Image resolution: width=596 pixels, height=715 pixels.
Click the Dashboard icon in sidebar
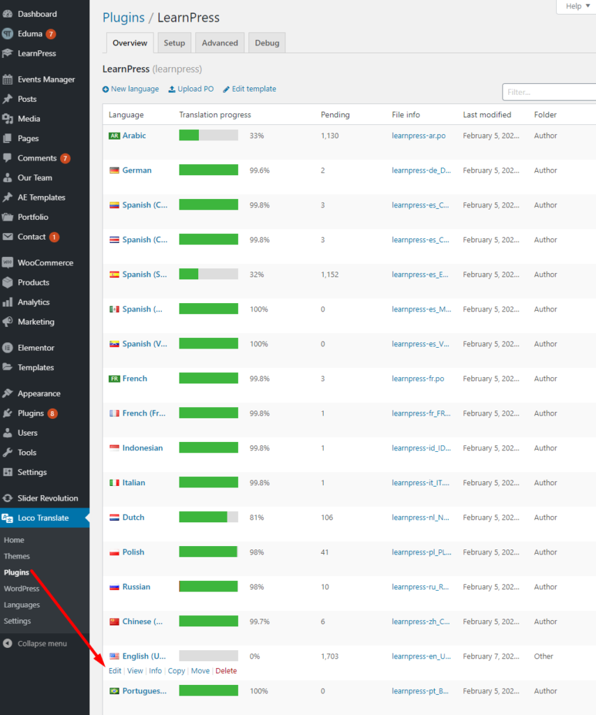pos(8,14)
